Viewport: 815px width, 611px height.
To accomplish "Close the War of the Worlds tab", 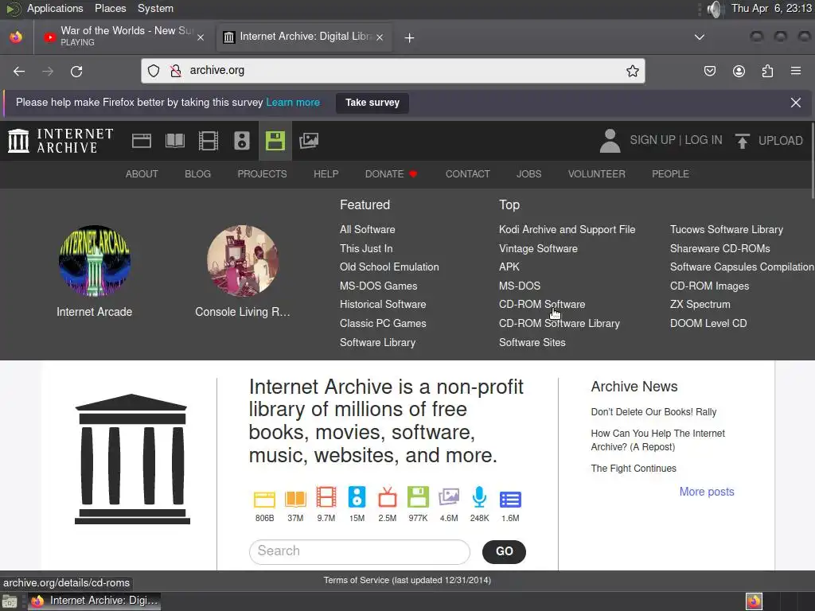I will click(201, 37).
